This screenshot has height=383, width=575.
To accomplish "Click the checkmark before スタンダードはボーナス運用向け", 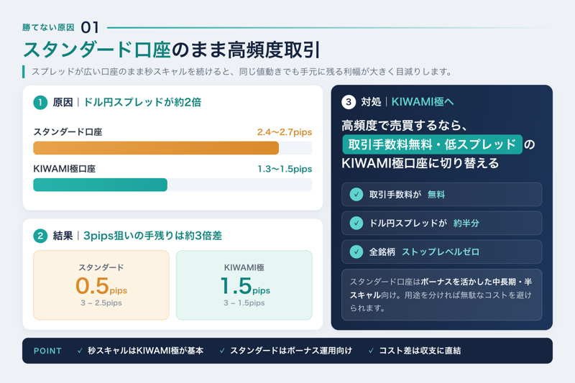I will tap(222, 351).
